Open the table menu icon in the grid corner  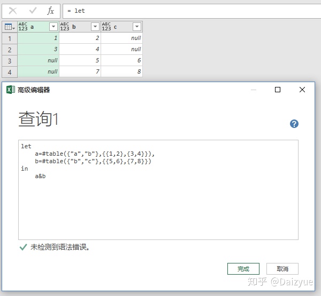click(x=10, y=27)
